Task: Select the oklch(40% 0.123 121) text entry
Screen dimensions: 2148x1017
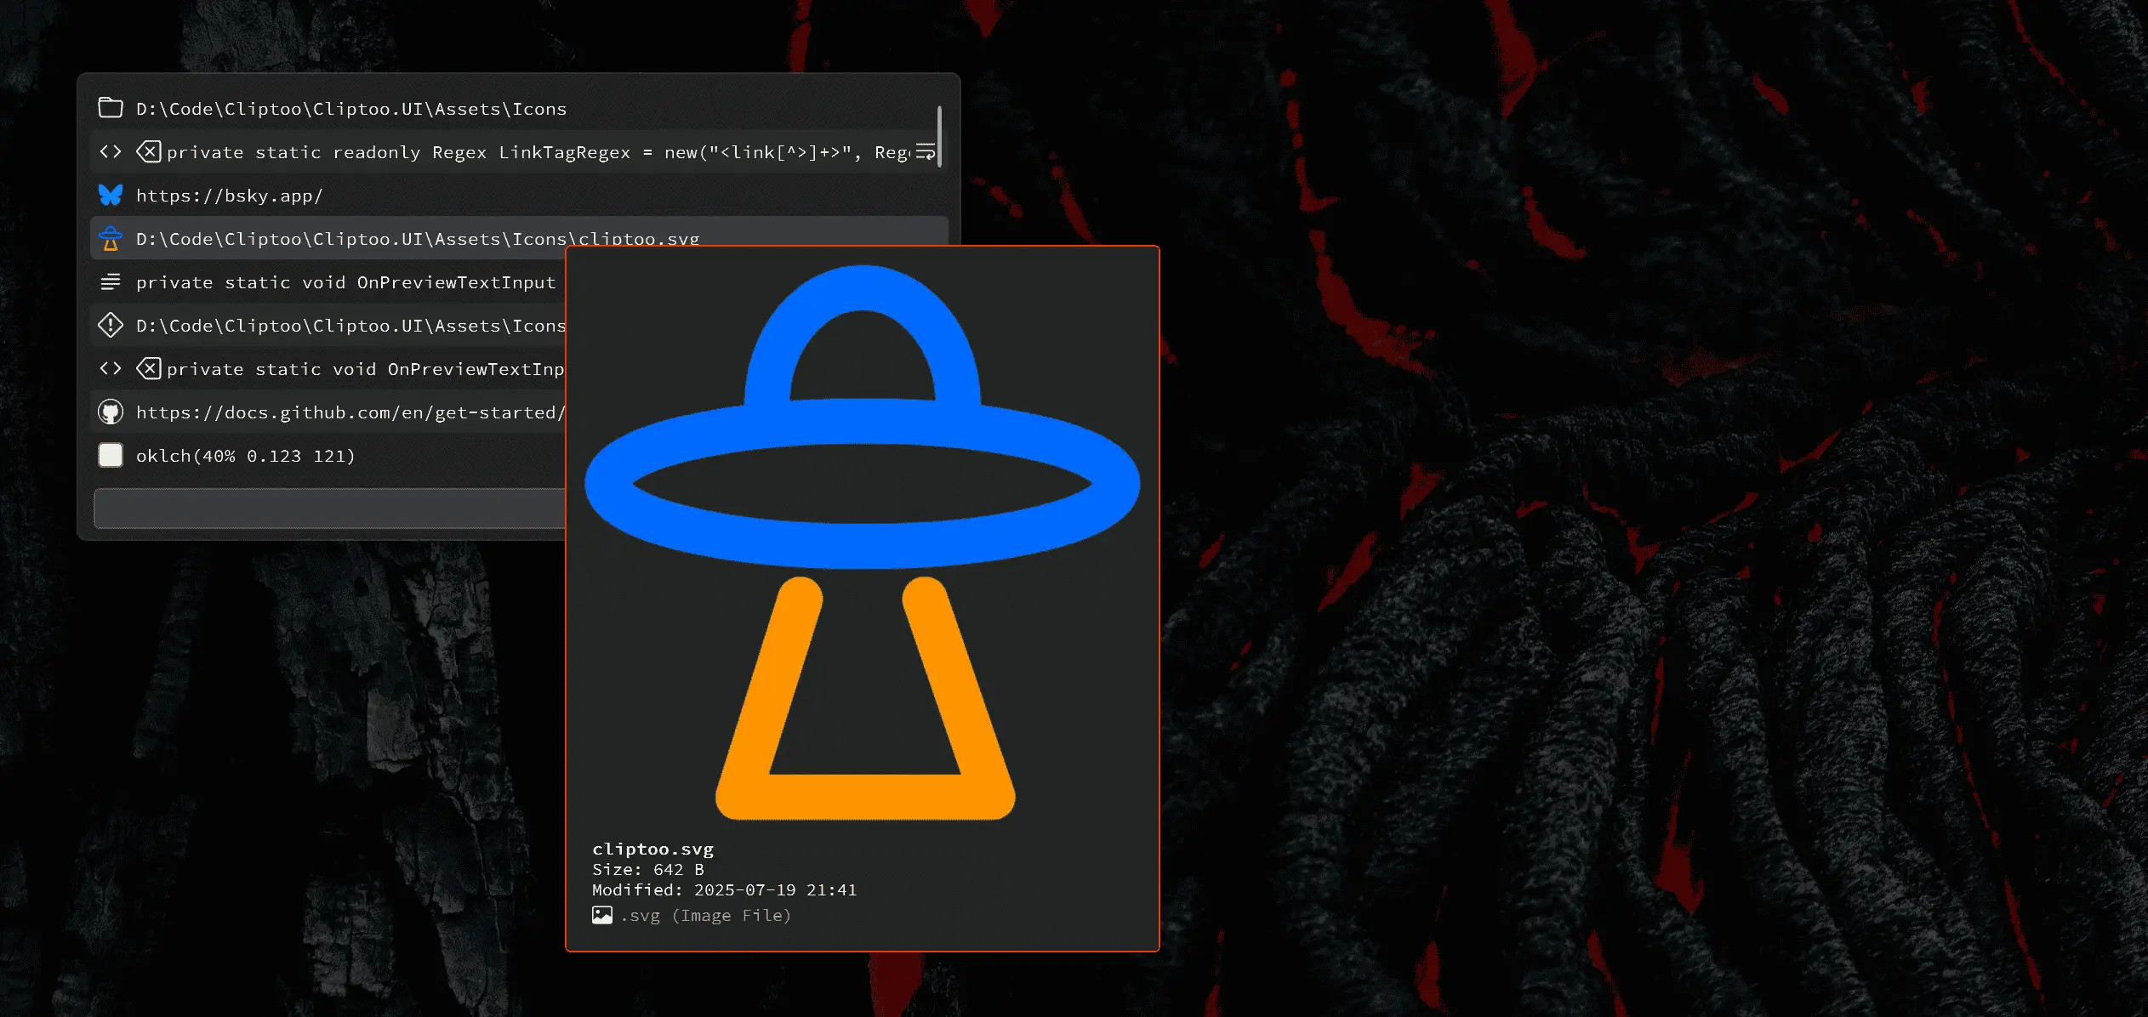Action: coord(246,457)
